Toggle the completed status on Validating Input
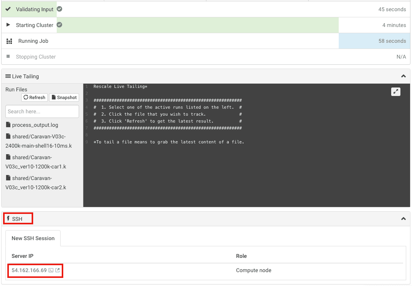The image size is (412, 286). 59,8
